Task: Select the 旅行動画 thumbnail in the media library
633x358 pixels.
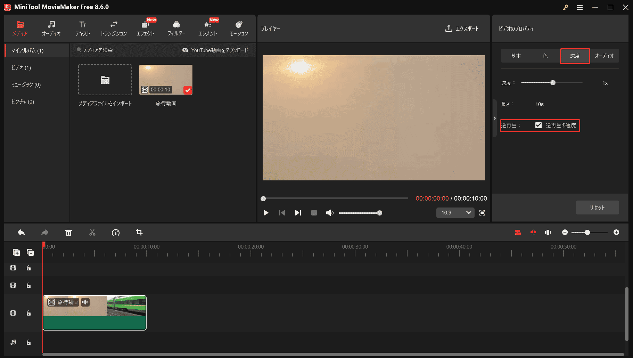Action: 166,79
